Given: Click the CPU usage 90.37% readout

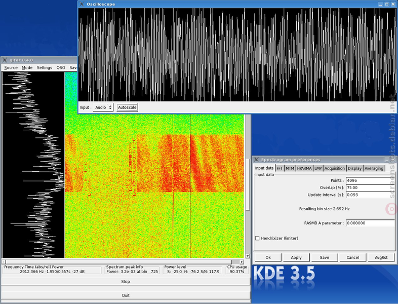Looking at the screenshot, I should click(237, 272).
